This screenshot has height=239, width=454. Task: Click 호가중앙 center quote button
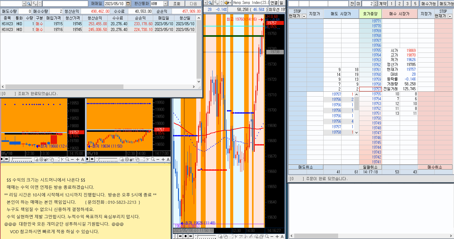(370, 14)
